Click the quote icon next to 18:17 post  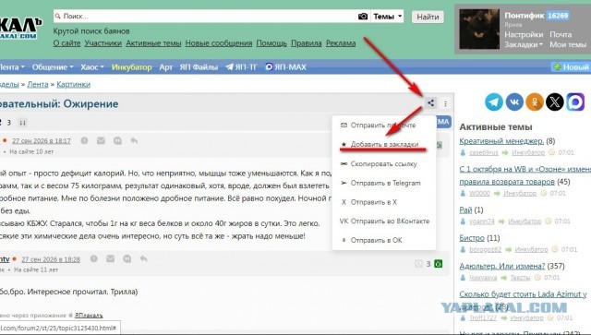pyautogui.click(x=117, y=140)
